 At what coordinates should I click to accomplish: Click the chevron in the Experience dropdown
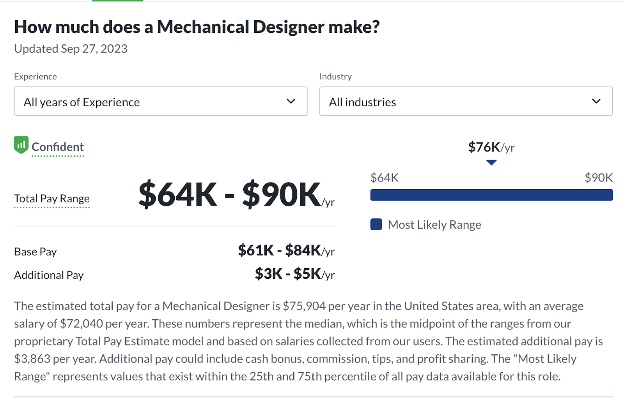pyautogui.click(x=291, y=101)
